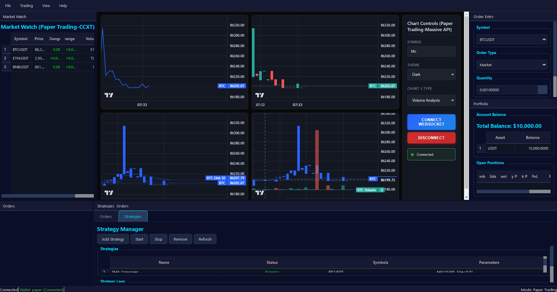This screenshot has height=292, width=557.
Task: Click the TradingView logo on the candlestick chart
Action: [260, 95]
